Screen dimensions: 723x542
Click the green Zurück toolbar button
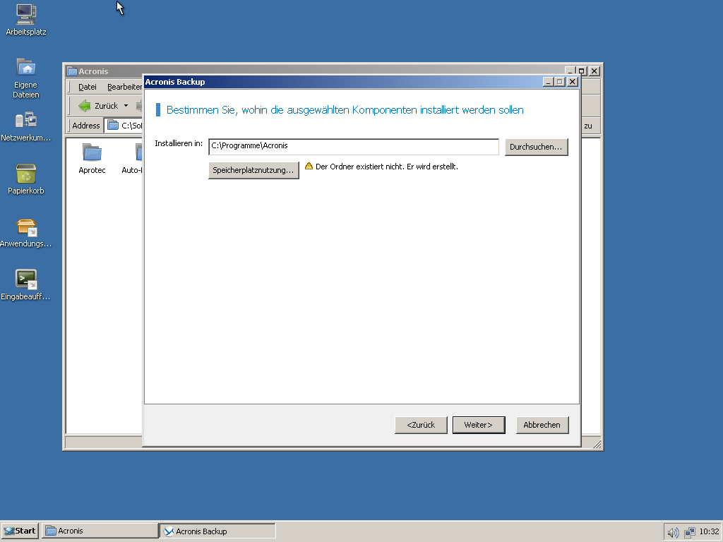click(x=97, y=106)
